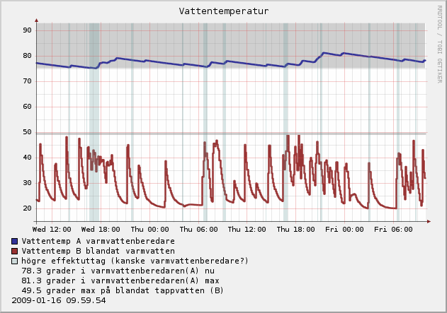
Task: Click the red Vattentemp B legend swatch
Action: point(16,251)
